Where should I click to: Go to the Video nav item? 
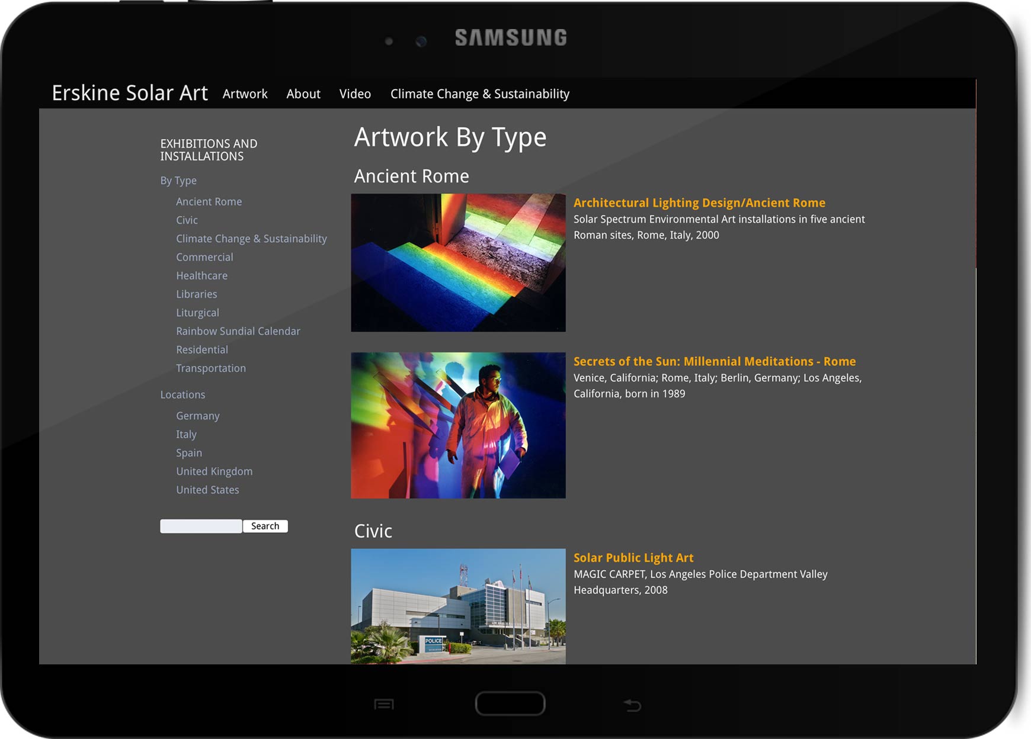355,94
